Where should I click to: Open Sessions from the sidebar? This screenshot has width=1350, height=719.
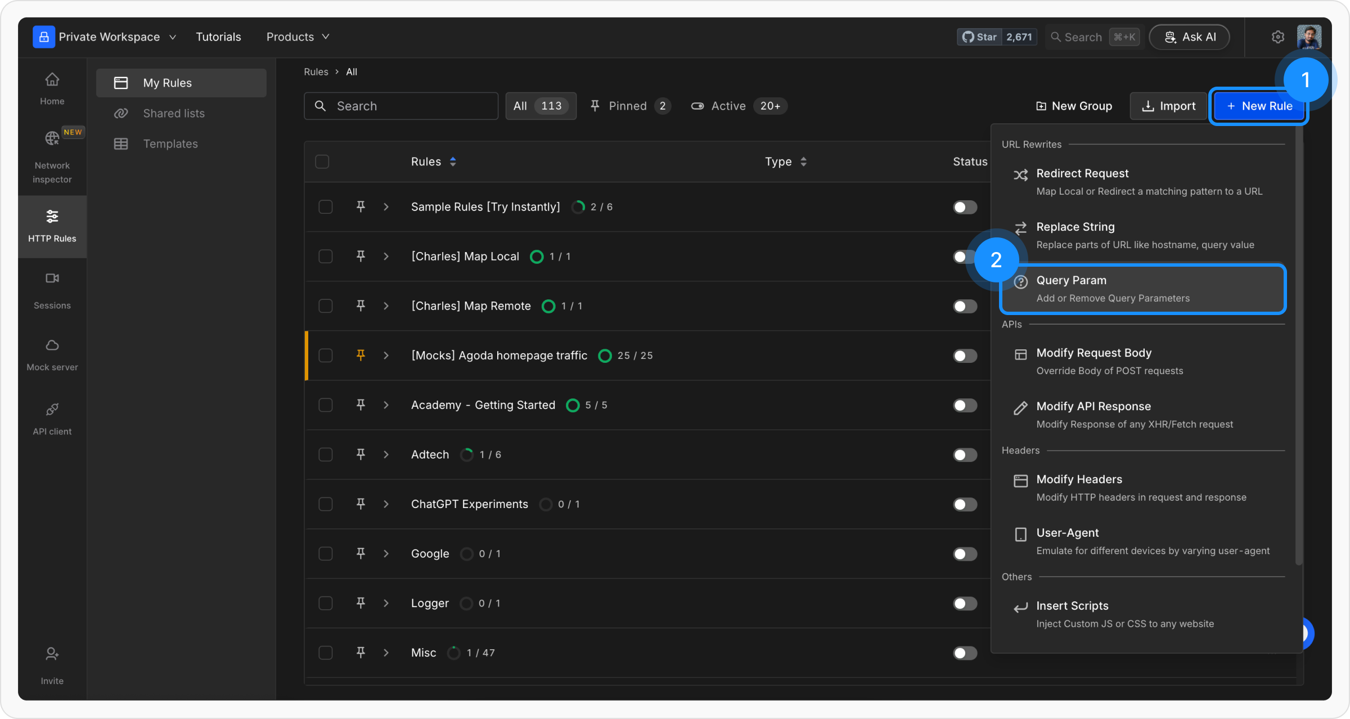coord(52,278)
